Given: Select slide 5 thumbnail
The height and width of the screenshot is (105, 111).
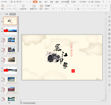Looking at the screenshot, I should (x=10, y=61).
